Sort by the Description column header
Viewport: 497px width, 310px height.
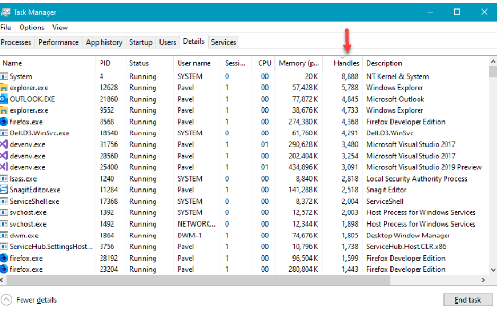coord(425,63)
